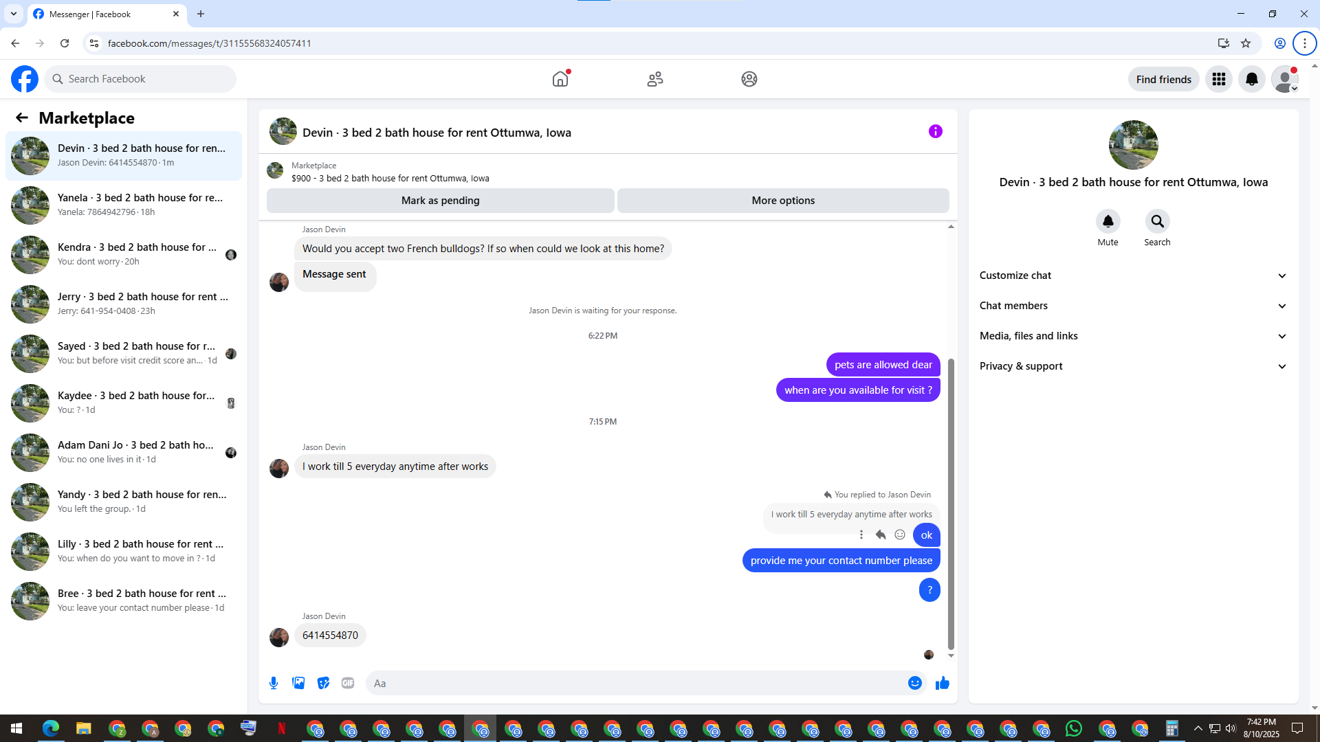1320x742 pixels.
Task: Open the GIF picker
Action: pos(348,683)
